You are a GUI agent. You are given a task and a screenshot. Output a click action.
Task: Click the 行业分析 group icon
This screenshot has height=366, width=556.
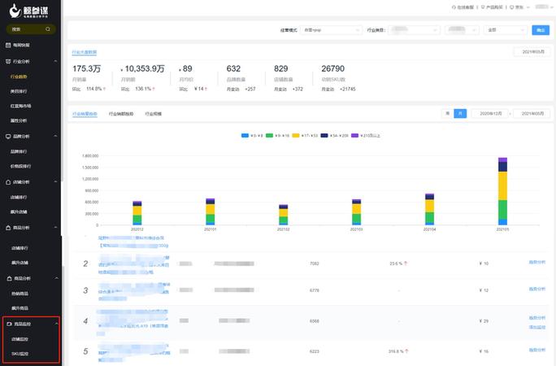click(8, 61)
